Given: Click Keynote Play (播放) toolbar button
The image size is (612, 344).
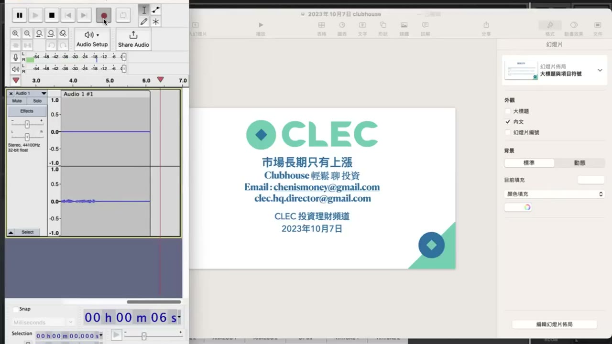Looking at the screenshot, I should 261,28.
